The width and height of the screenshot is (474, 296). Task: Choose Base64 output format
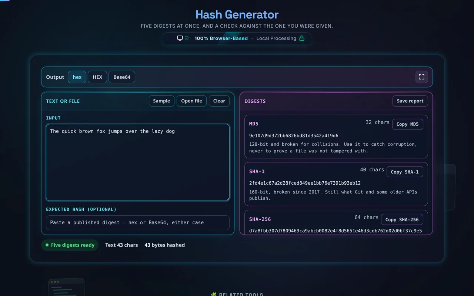click(x=122, y=77)
